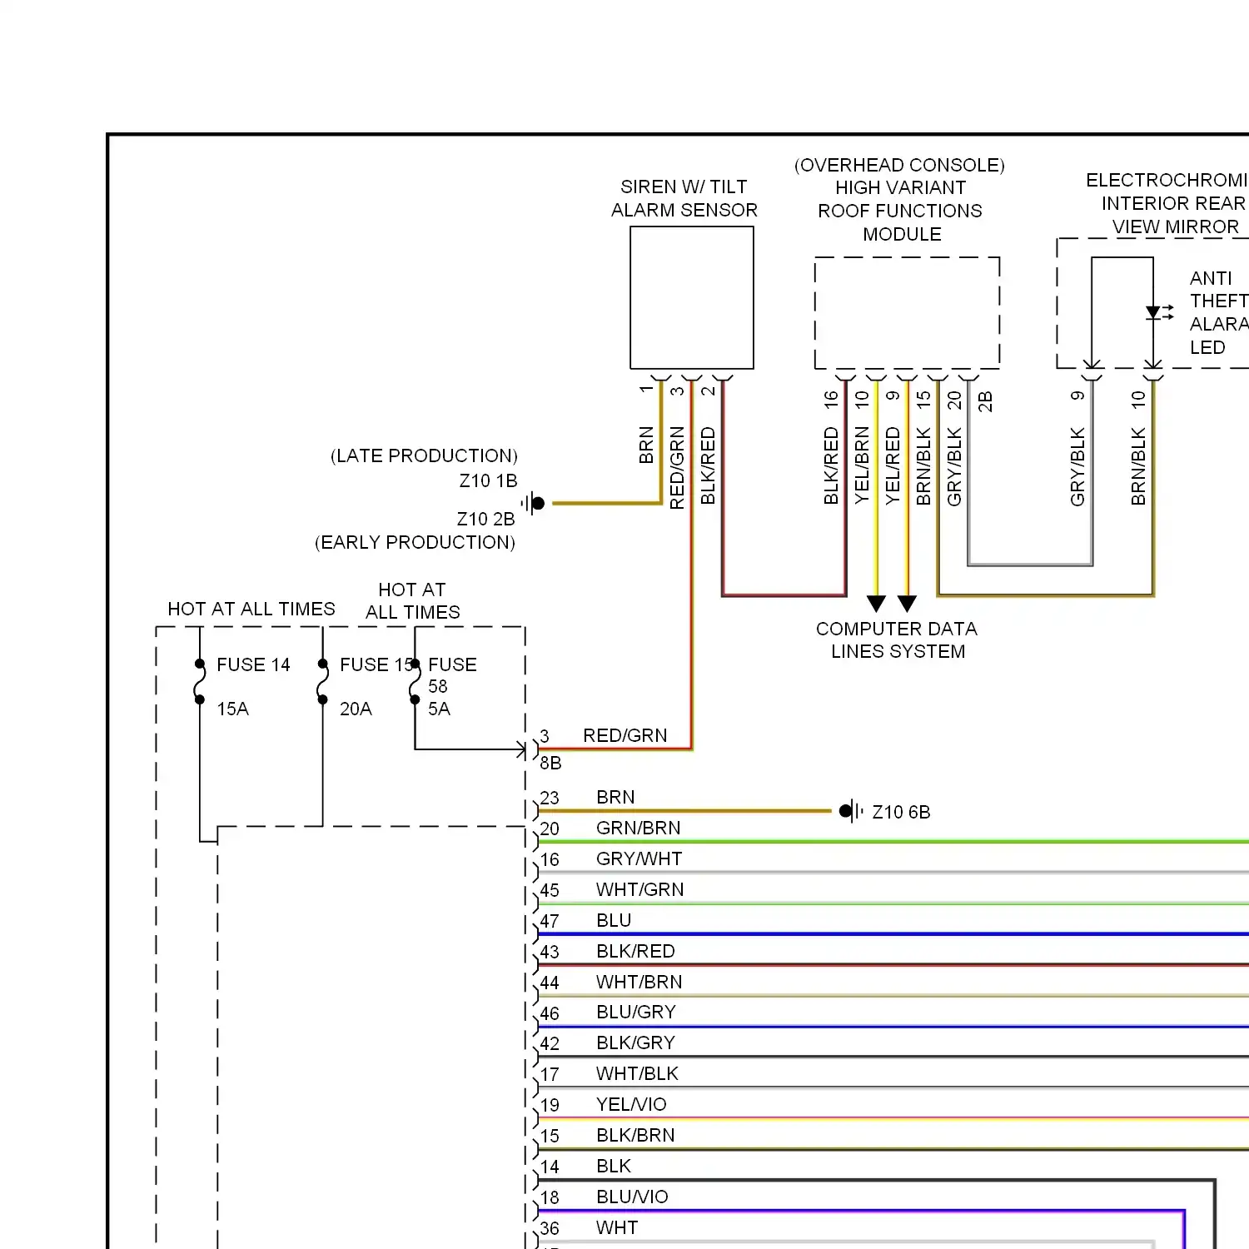Image resolution: width=1249 pixels, height=1249 pixels.
Task: Click the Z10 6B ground symbol
Action: [x=851, y=810]
